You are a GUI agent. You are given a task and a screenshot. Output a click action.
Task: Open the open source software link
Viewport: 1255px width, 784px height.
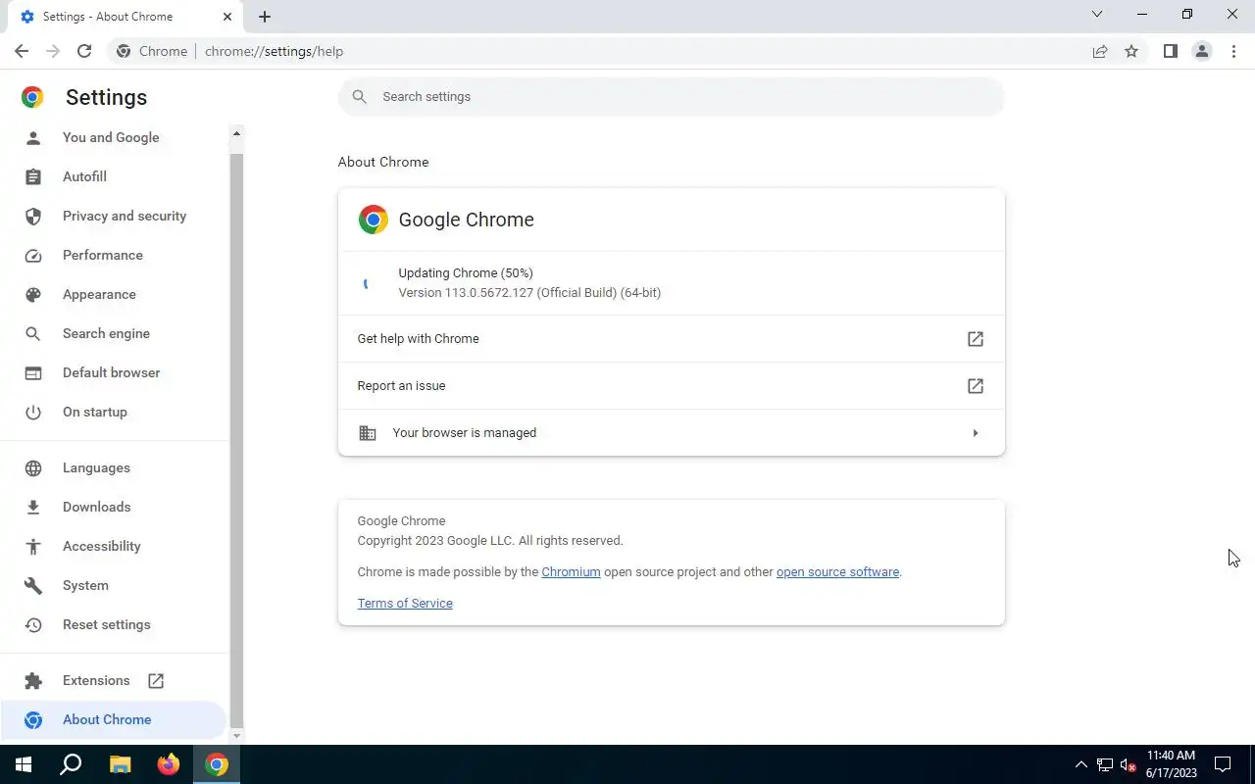[x=837, y=572]
